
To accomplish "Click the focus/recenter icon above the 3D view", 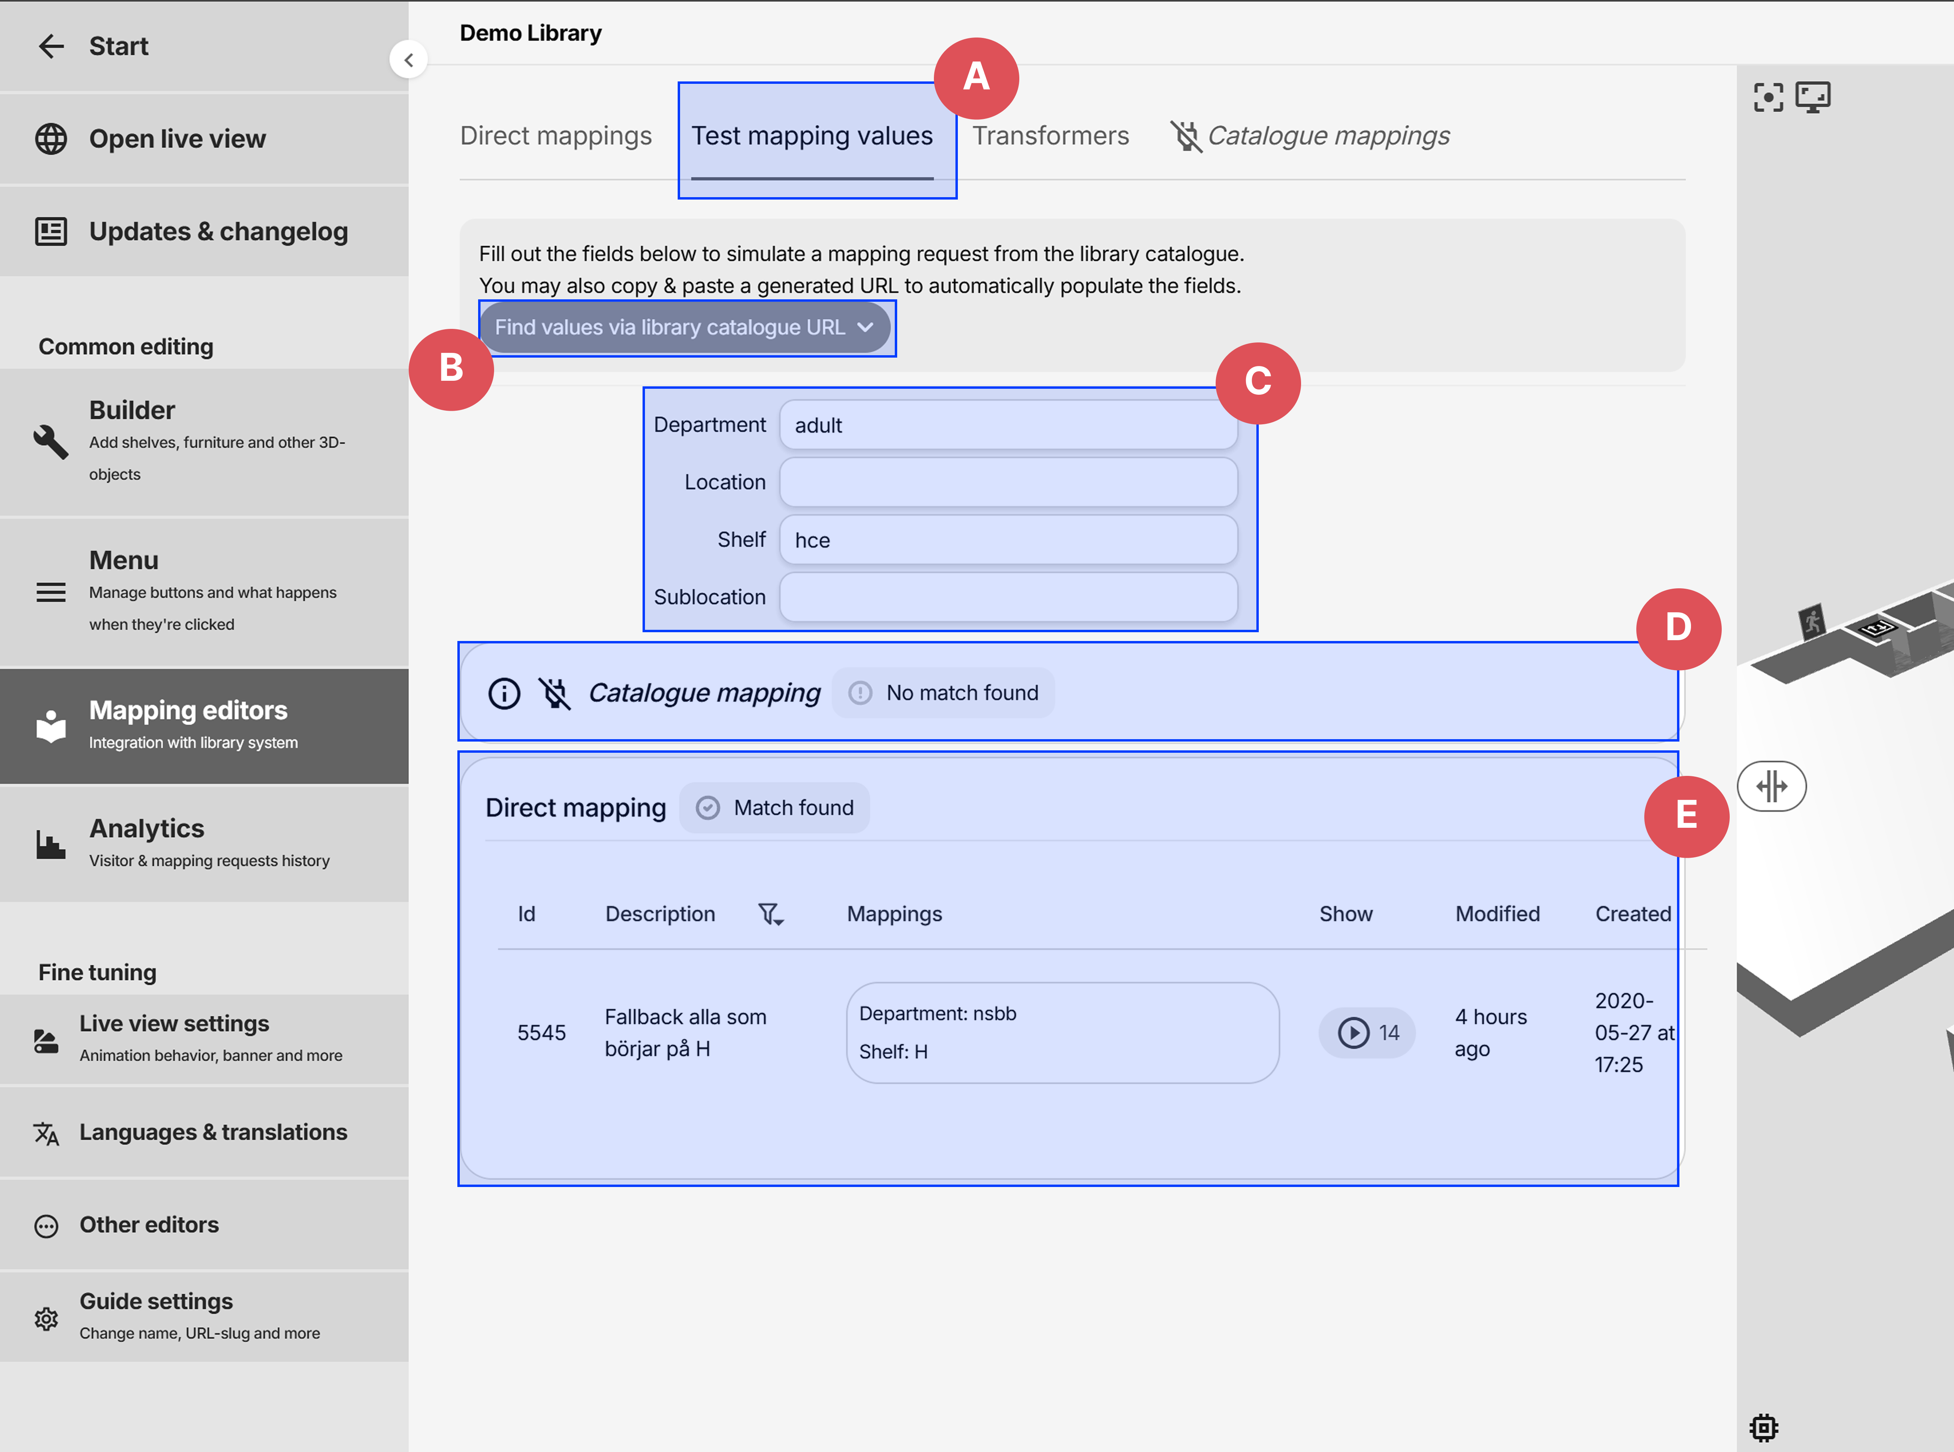I will coord(1768,97).
